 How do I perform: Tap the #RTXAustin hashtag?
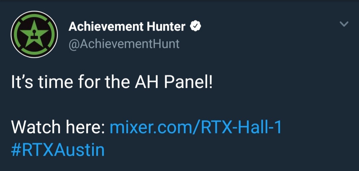(x=58, y=150)
